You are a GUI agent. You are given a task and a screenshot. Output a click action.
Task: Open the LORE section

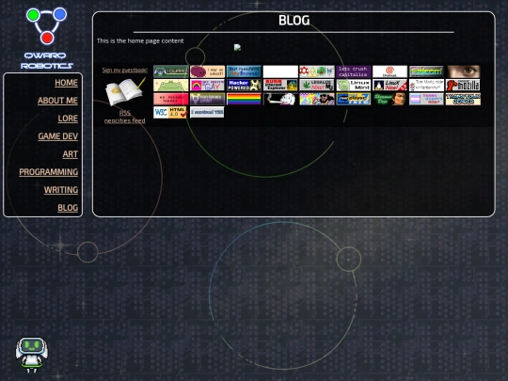pos(68,119)
